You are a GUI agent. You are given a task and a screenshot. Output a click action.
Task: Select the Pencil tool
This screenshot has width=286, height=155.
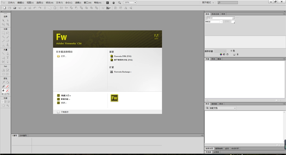(x=4, y=41)
